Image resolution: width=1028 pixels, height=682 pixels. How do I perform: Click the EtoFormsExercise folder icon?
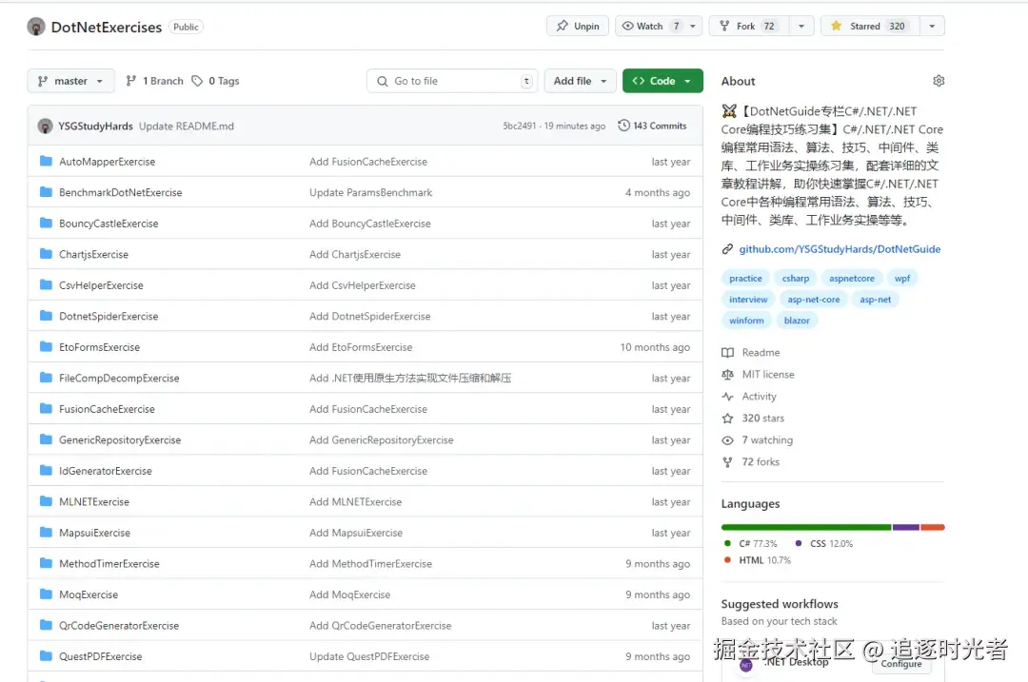pos(46,346)
